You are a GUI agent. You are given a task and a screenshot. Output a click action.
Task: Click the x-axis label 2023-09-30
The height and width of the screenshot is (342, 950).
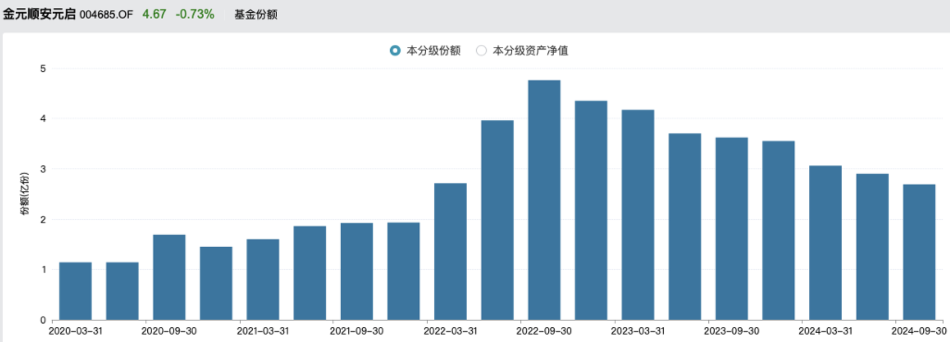731,331
